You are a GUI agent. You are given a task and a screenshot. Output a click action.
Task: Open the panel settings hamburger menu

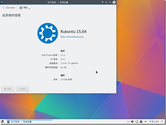[162, 122]
